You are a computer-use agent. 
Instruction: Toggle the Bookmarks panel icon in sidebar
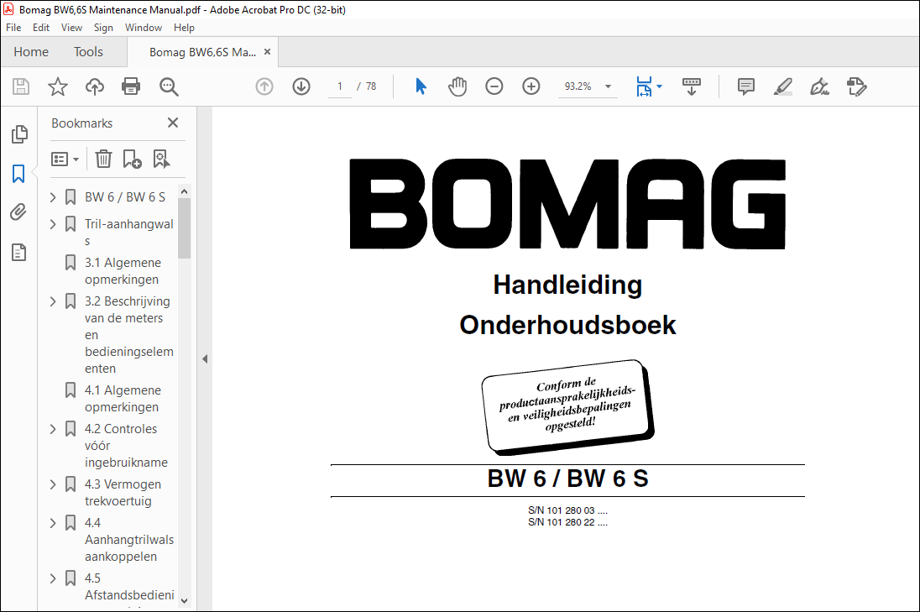pyautogui.click(x=18, y=174)
